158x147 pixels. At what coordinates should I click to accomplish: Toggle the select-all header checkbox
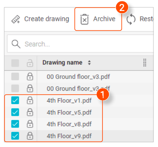(15, 63)
